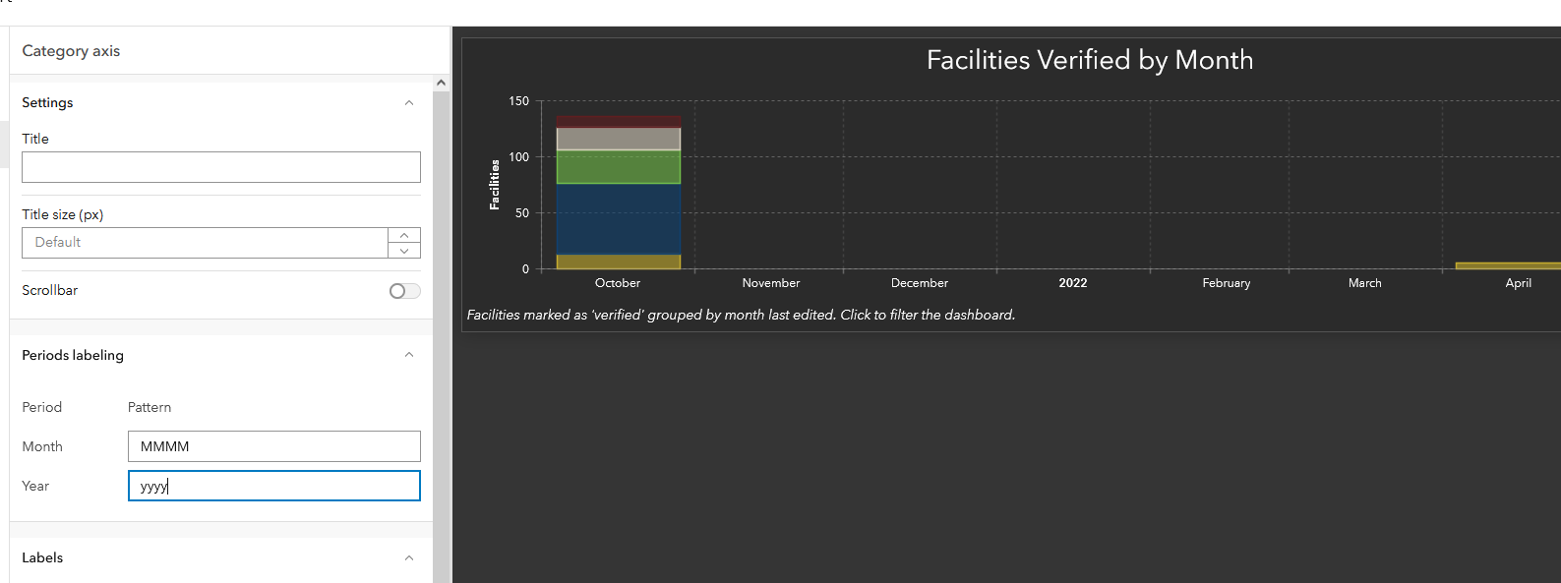Collapse the Labels section chevron

pyautogui.click(x=409, y=558)
